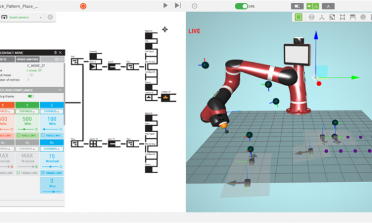Close the Contact Move panel
This screenshot has height=223, width=372.
pos(61,53)
